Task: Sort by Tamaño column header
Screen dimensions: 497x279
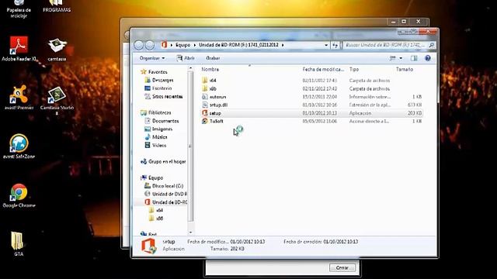Action: coord(405,69)
